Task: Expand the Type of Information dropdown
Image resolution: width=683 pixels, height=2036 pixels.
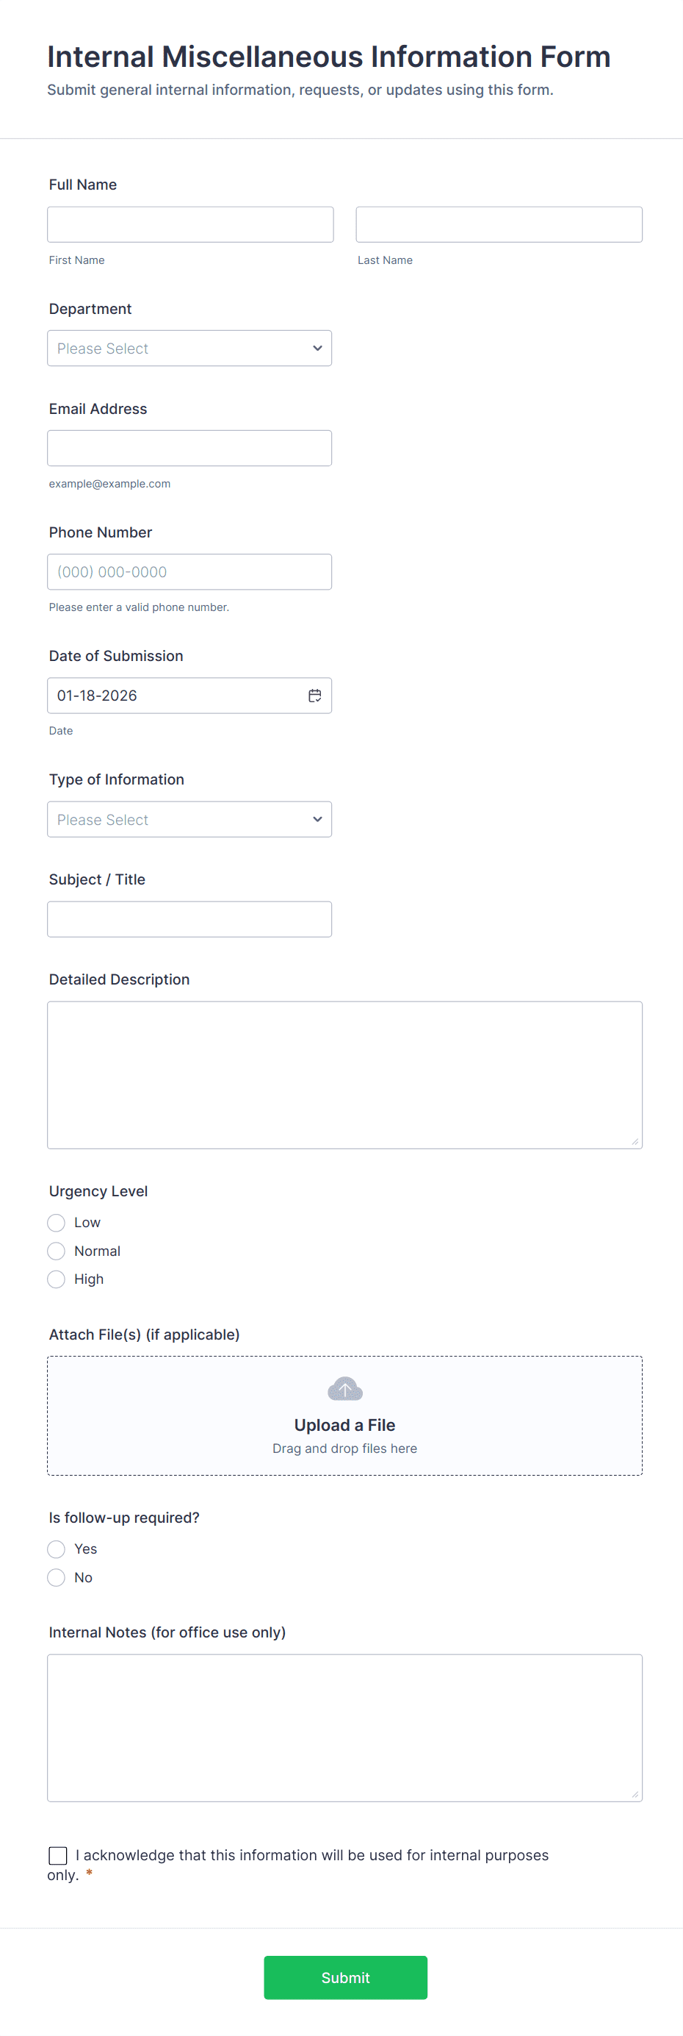Action: (x=189, y=820)
